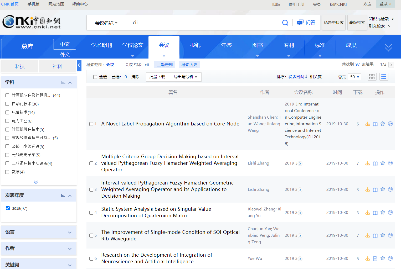Switch to the 专利 tab
This screenshot has height=269, width=401.
click(x=289, y=45)
